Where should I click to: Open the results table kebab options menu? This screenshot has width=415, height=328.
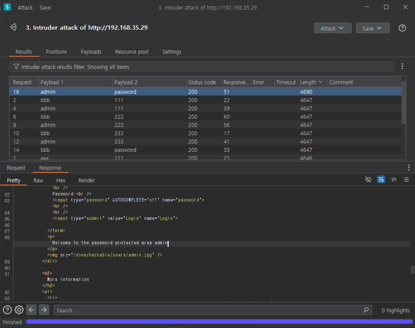coord(402,66)
